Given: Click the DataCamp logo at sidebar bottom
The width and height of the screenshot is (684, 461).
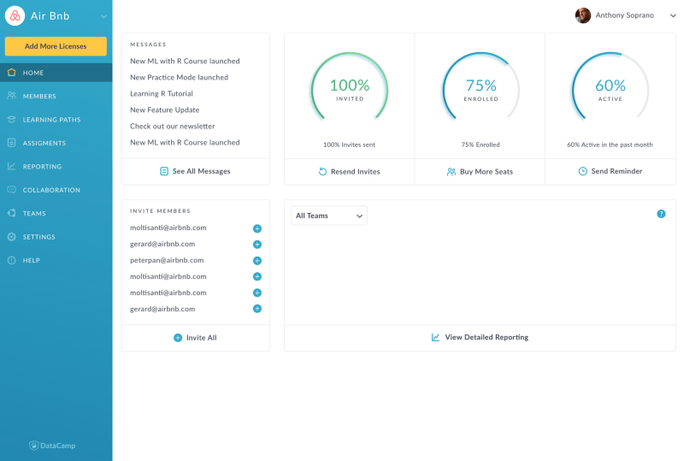Looking at the screenshot, I should coord(52,446).
